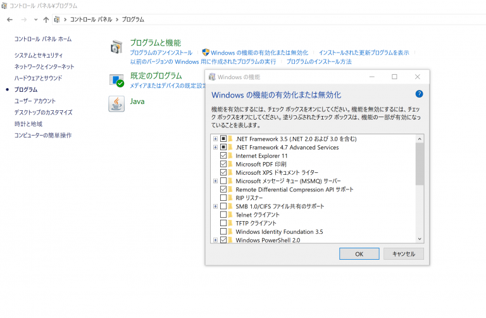Image resolution: width=486 pixels, height=318 pixels.
Task: Expand Windows PowerShell 2.0 tree node
Action: (x=215, y=240)
